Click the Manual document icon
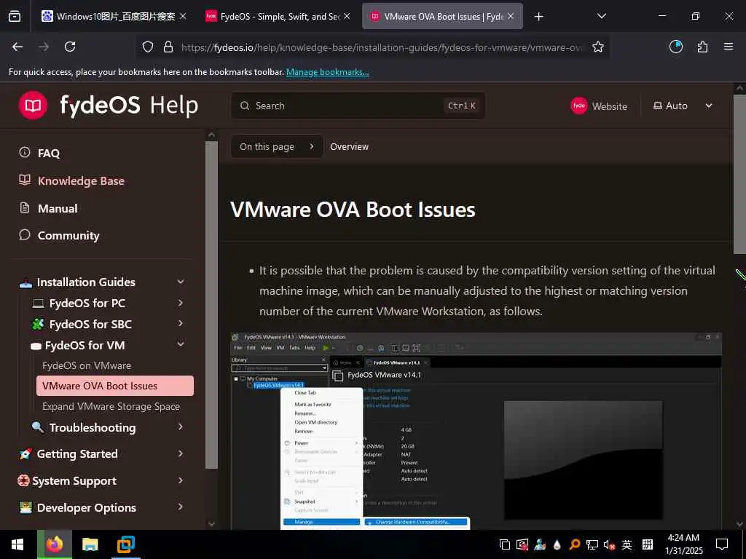 pyautogui.click(x=24, y=207)
